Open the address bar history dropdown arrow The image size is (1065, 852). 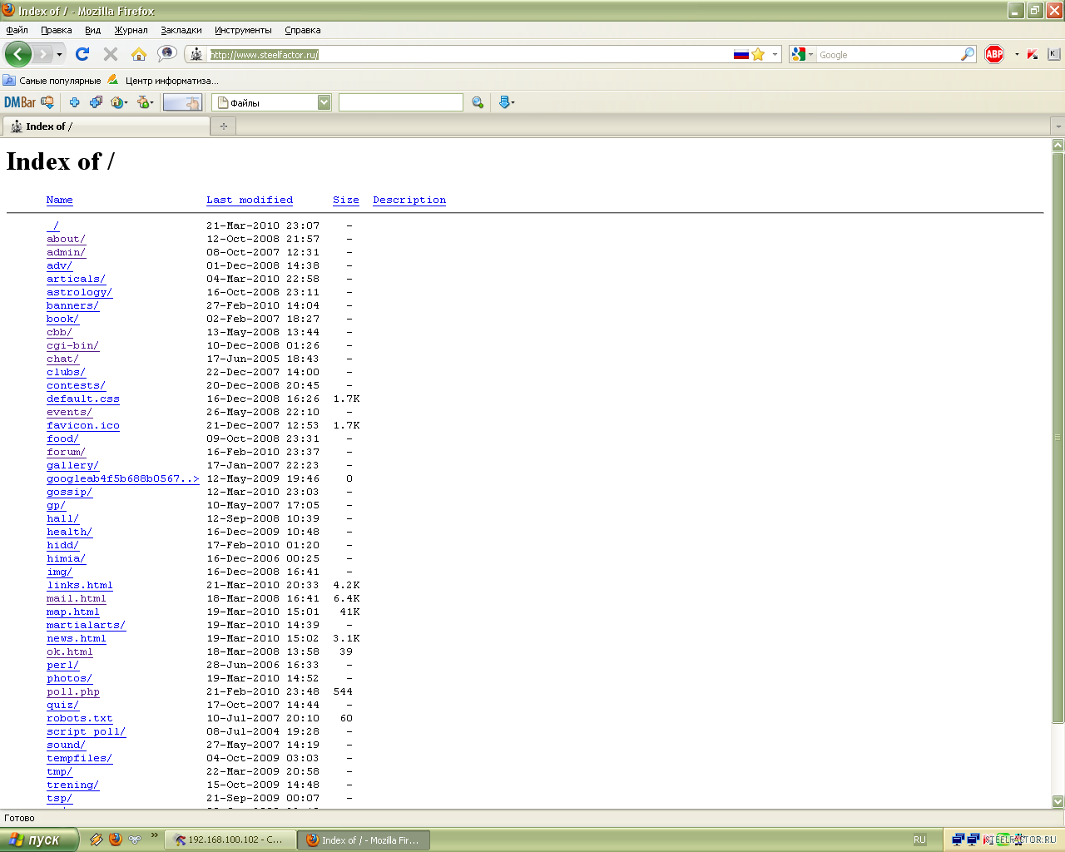pos(775,54)
